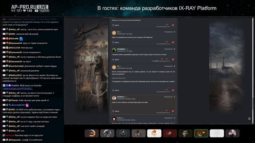This screenshot has height=143, width=255.
Task: Click the @zovchernobyl username in chat
Action: point(16,66)
